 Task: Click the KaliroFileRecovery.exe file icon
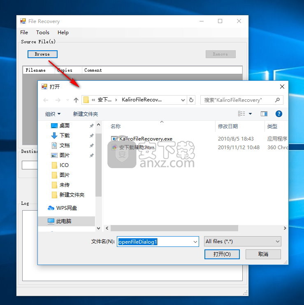point(114,138)
